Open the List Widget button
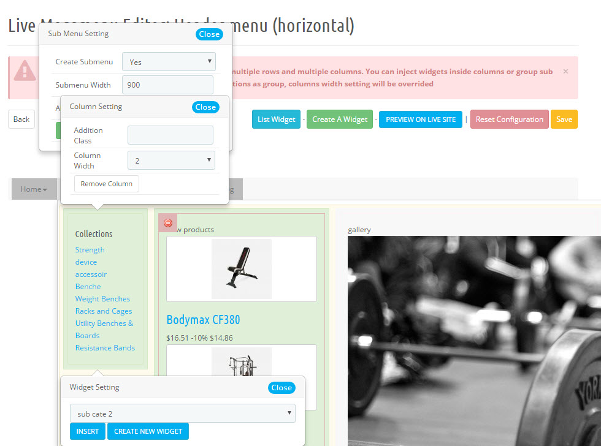 tap(276, 119)
